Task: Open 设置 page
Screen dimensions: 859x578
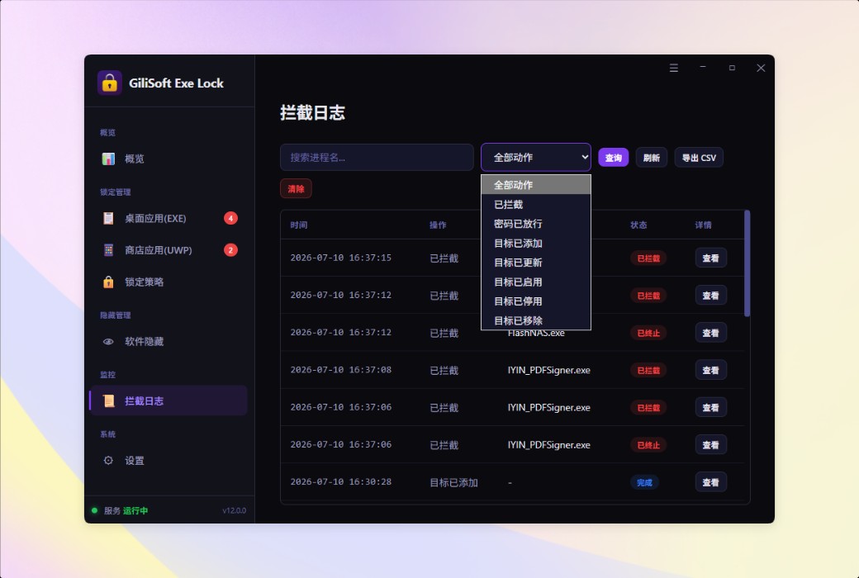Action: (168, 460)
